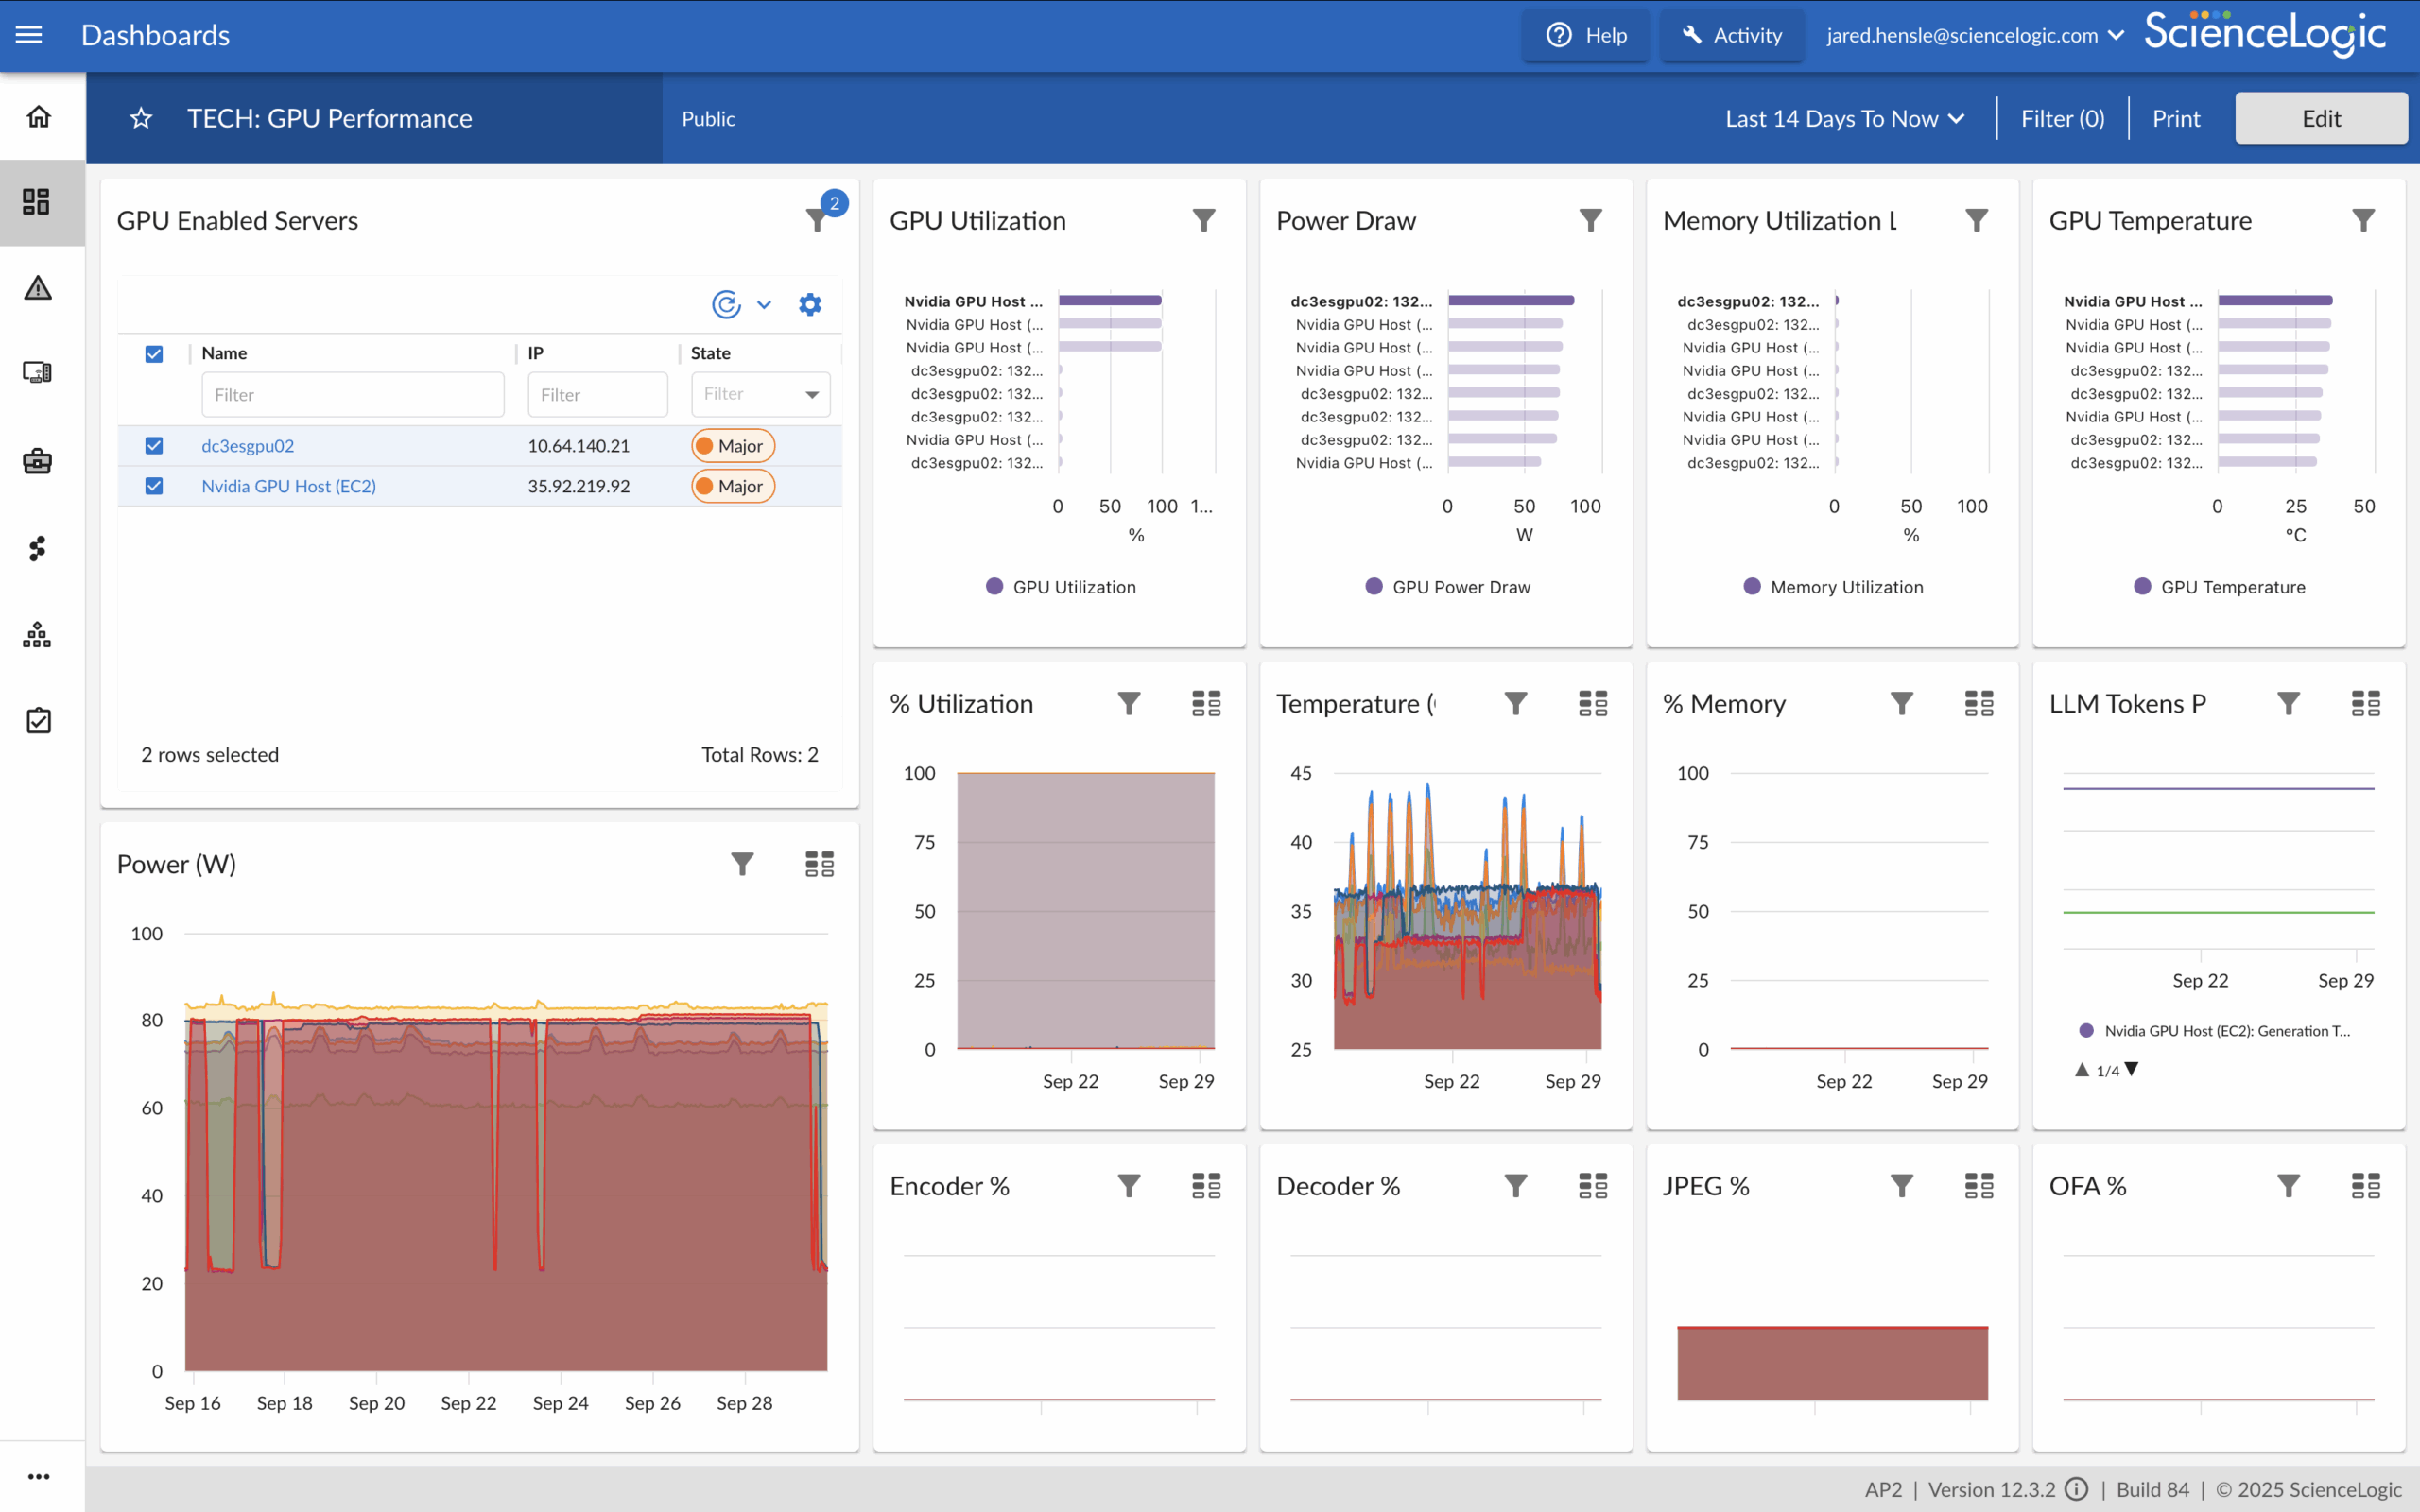Click the favorite star beside TECH: GPU Performance
This screenshot has width=2420, height=1512.
[141, 118]
